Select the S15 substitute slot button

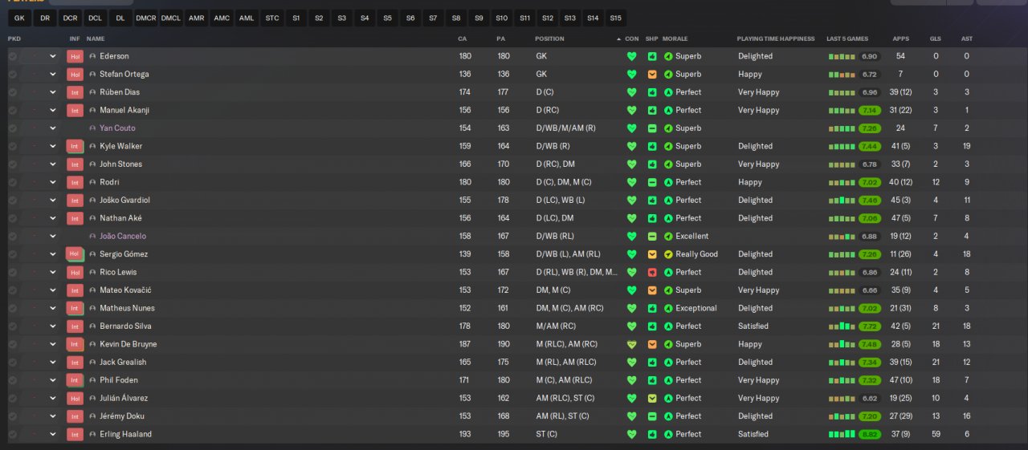pyautogui.click(x=615, y=18)
